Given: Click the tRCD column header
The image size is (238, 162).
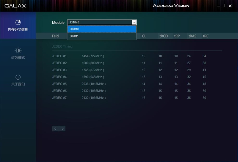Looking at the screenshot, I should [x=164, y=36].
